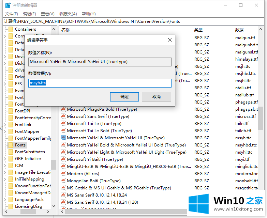Expand the IniFileMapping tree node
This screenshot has width=267, height=218.
5,179
